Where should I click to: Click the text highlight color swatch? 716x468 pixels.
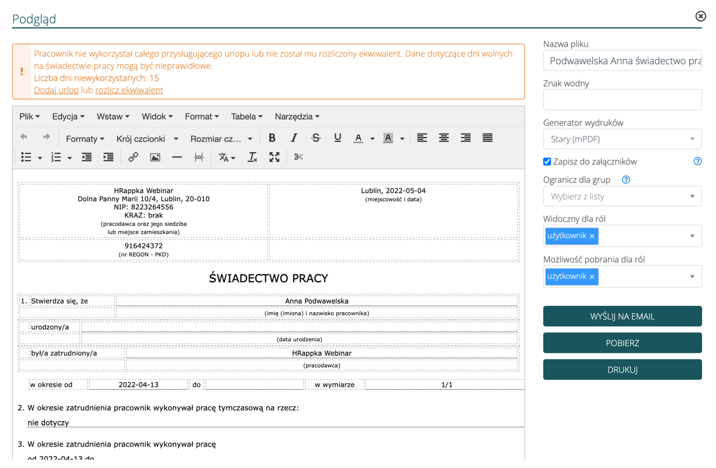tap(388, 138)
